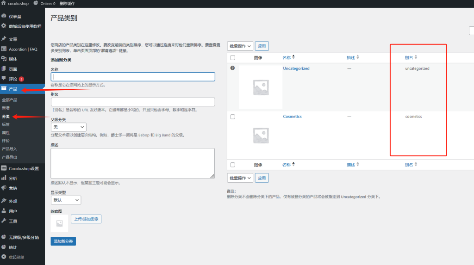Click into the 名称 name input field
This screenshot has height=265, width=474.
tap(133, 77)
